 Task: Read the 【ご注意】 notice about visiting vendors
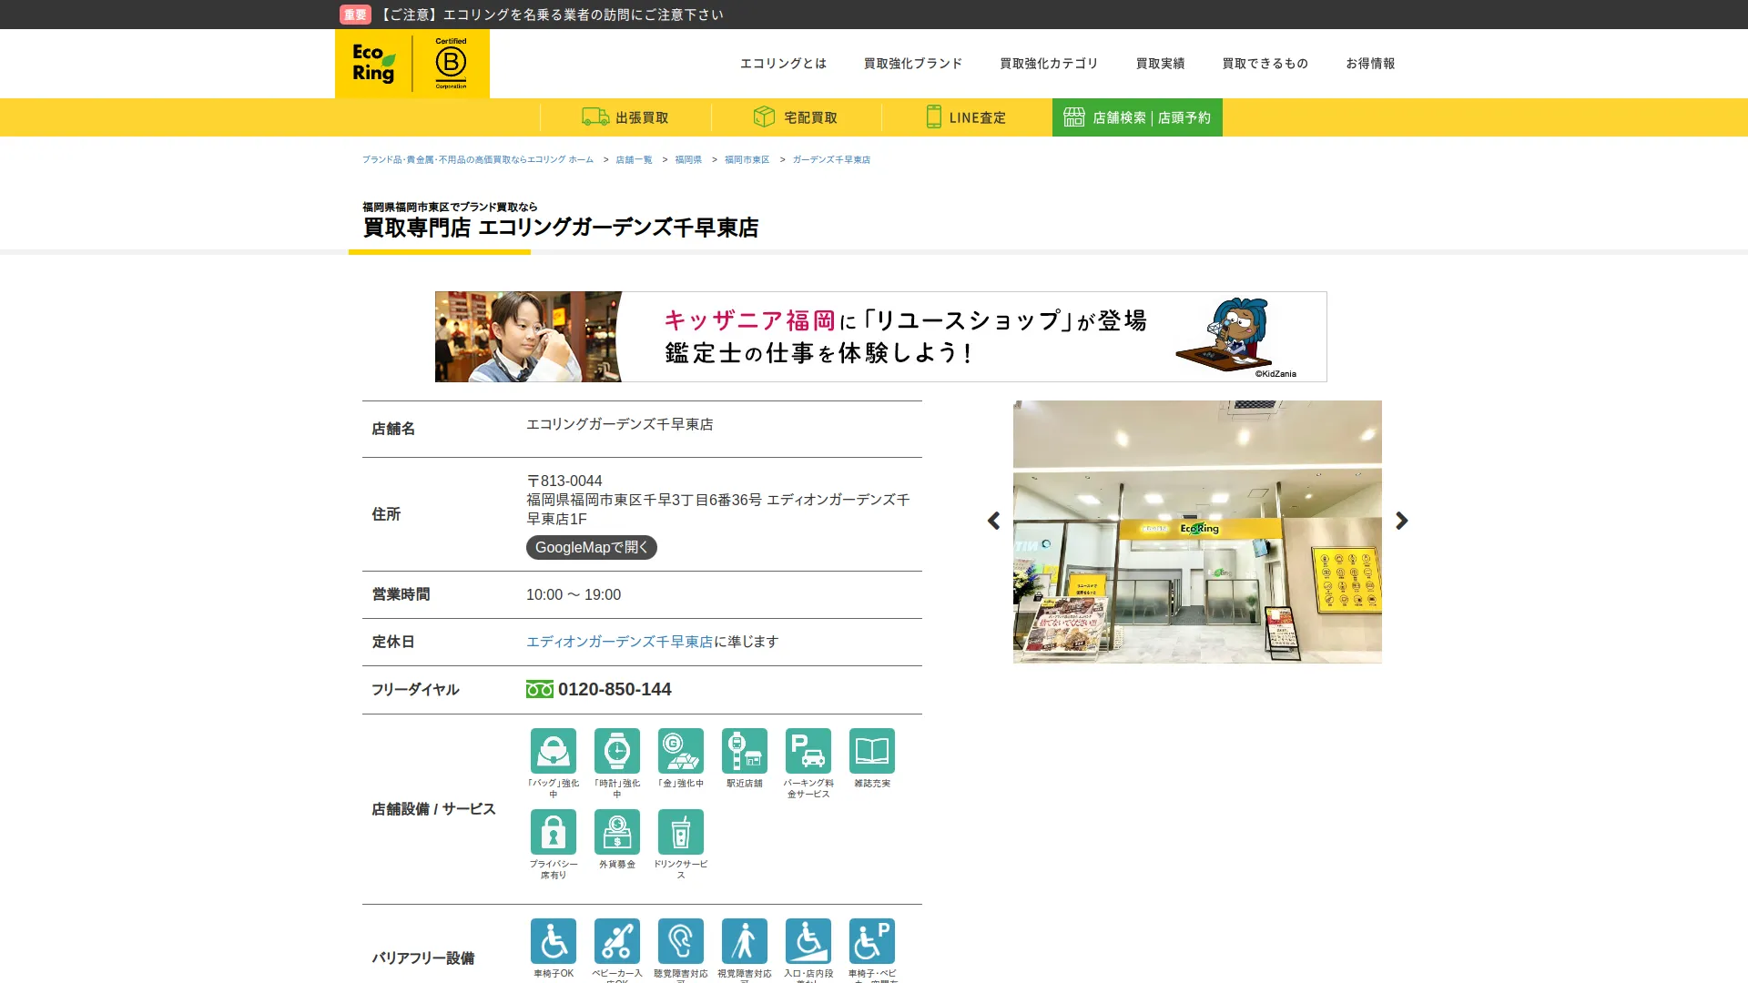pos(550,15)
